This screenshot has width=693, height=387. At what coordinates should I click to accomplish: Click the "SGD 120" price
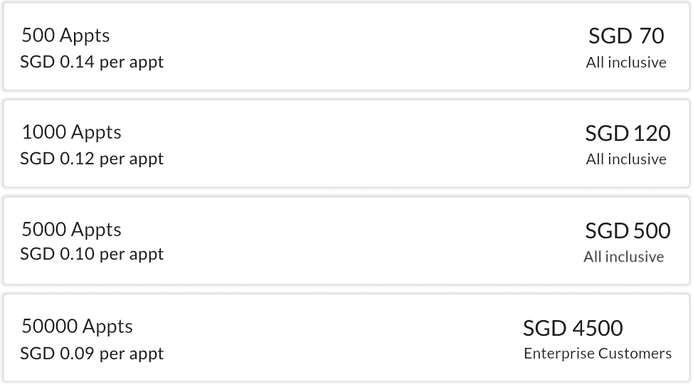(628, 133)
